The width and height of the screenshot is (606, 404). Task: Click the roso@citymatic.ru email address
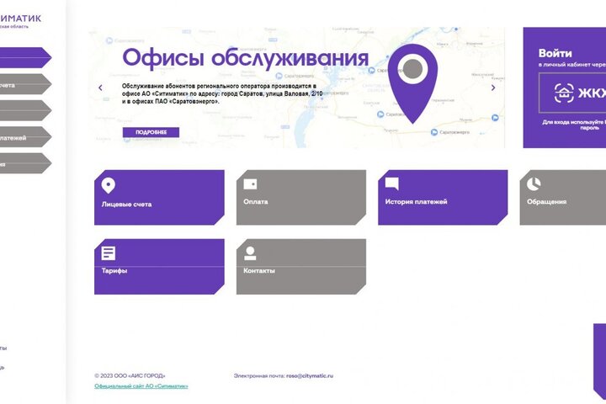tap(309, 375)
